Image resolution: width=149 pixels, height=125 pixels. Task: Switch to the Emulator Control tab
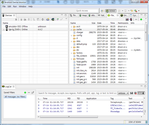point(124,15)
